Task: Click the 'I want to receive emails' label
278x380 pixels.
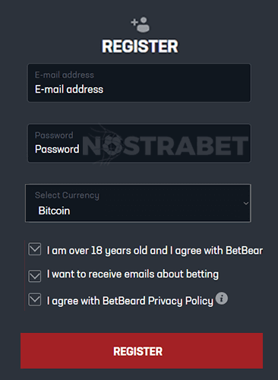Action: [x=133, y=274]
